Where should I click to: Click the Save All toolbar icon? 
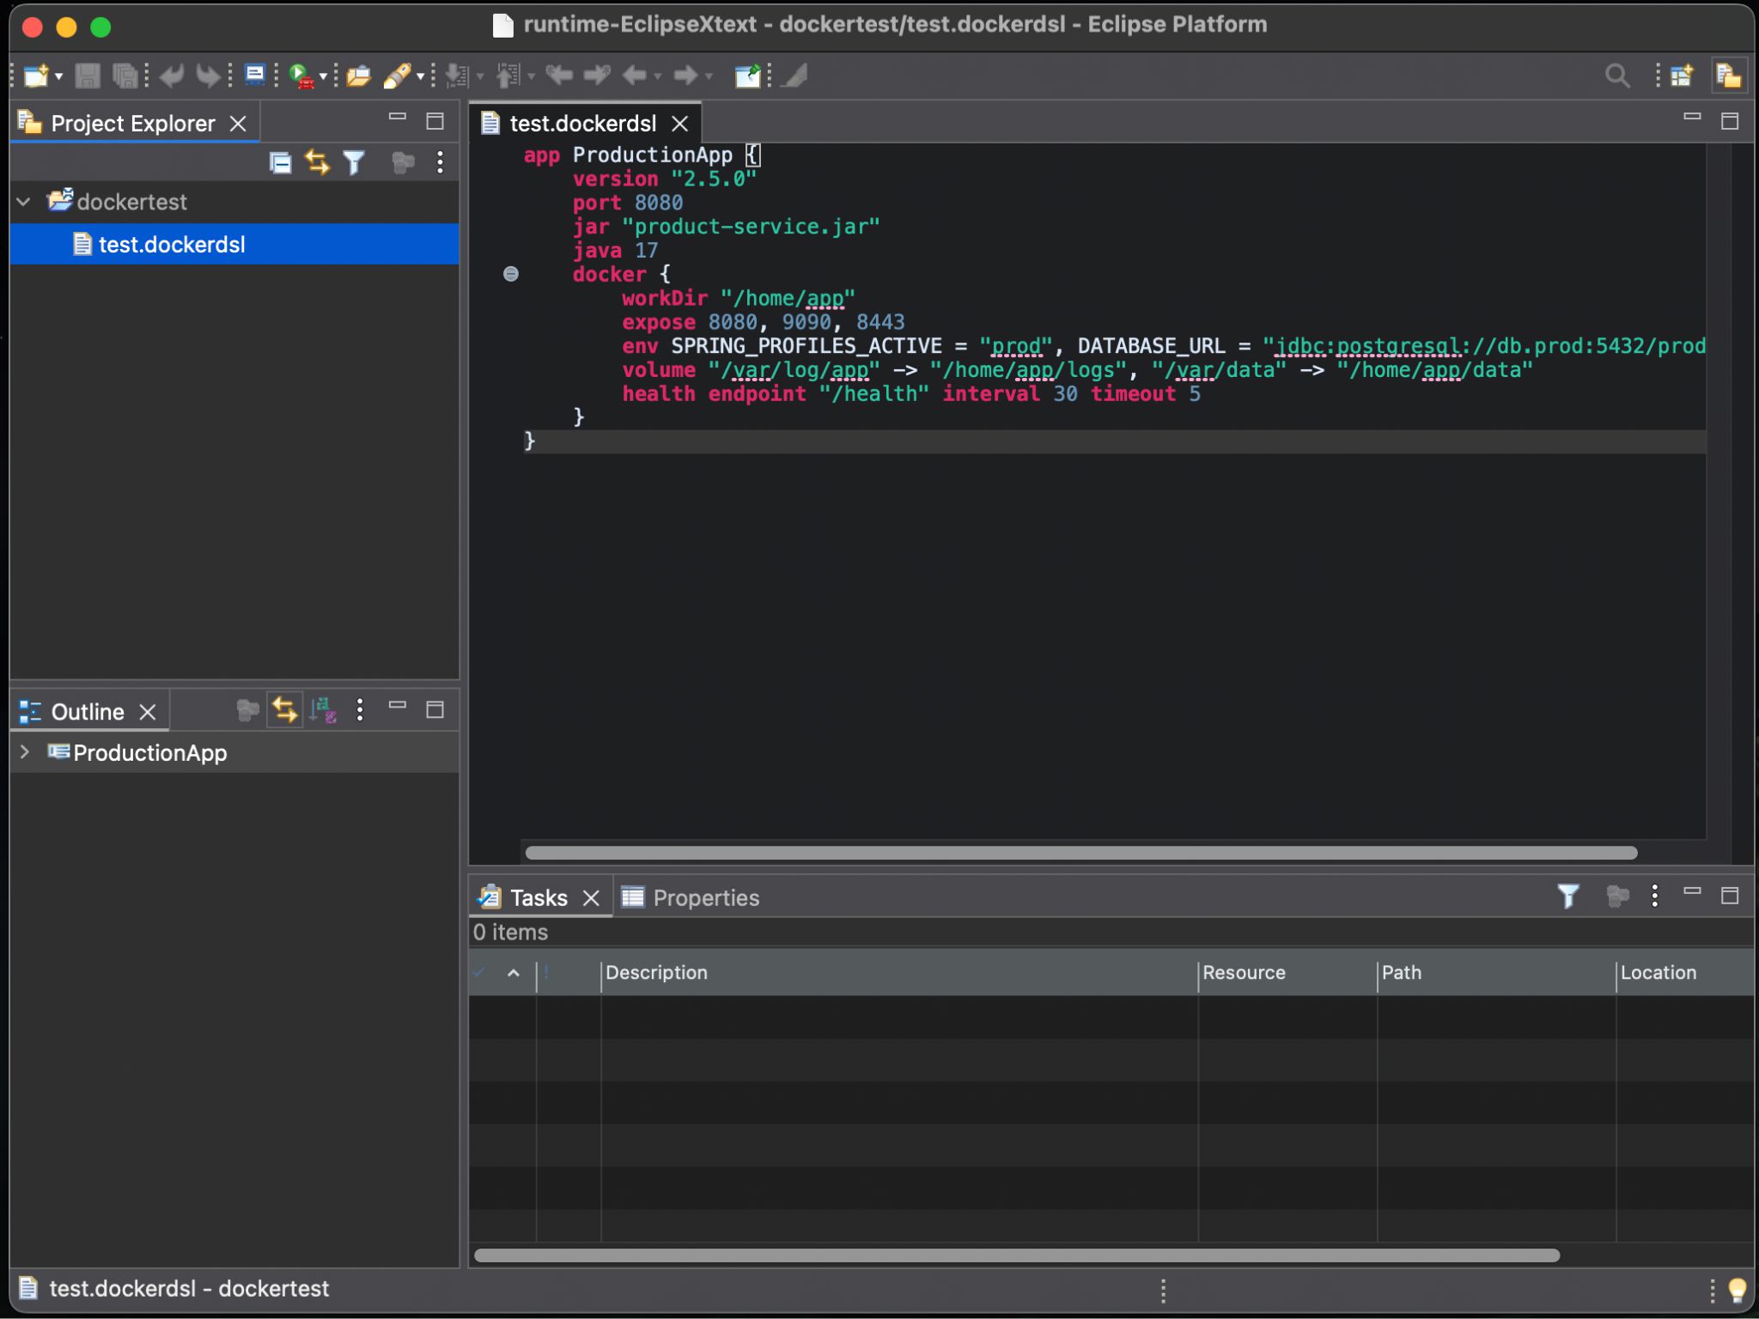tap(125, 76)
